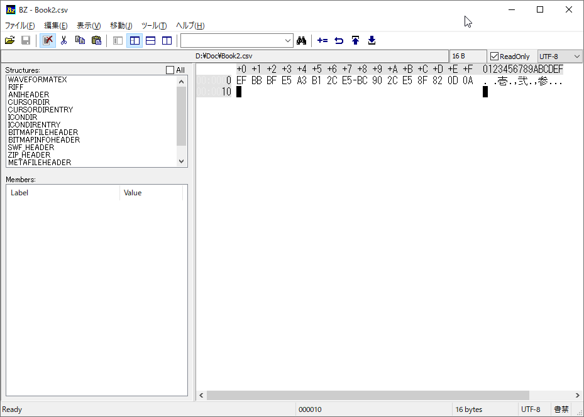The width and height of the screenshot is (584, 417).
Task: Open the ツール(T) menu
Action: [x=154, y=25]
